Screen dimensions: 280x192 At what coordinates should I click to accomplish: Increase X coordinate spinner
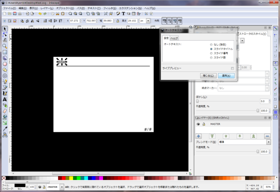point(80,20)
